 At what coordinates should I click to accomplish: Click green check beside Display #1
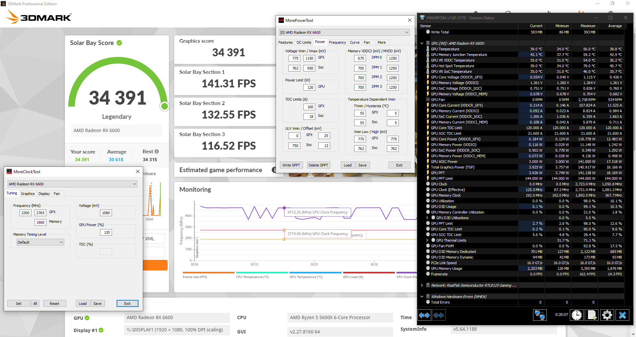tap(101, 330)
